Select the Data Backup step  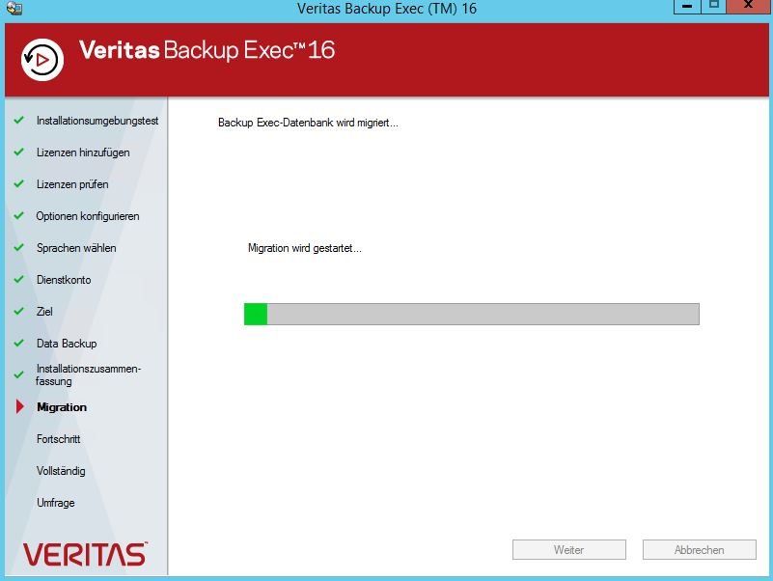point(67,344)
